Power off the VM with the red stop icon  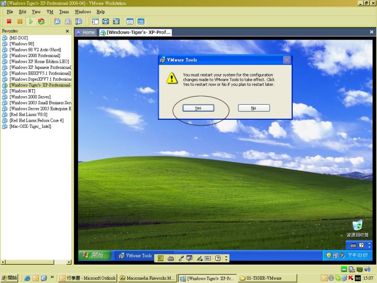coord(9,21)
